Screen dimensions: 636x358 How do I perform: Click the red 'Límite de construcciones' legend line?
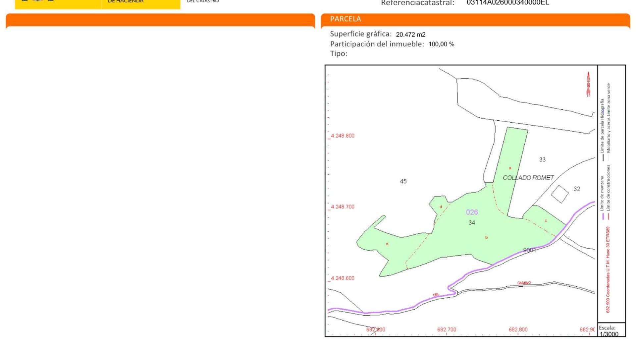(609, 216)
